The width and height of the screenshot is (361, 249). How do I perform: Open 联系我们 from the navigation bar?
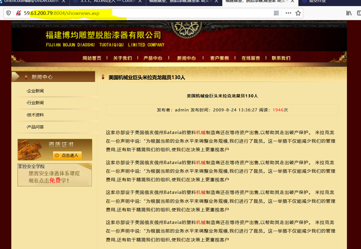point(281,58)
